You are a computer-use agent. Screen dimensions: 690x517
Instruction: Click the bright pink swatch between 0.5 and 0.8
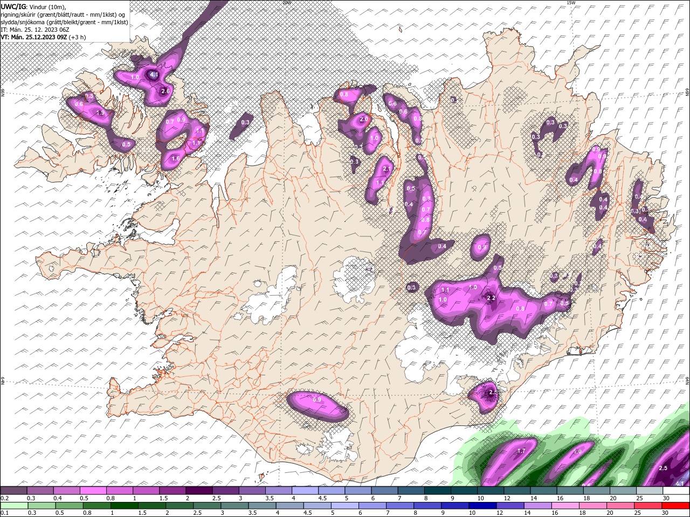point(93,490)
